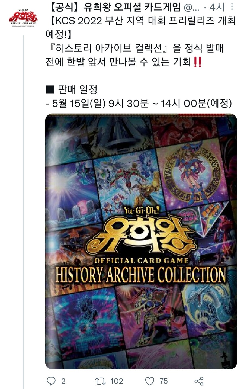
Task: Retweet using the retweet arrows icon
Action: click(100, 381)
